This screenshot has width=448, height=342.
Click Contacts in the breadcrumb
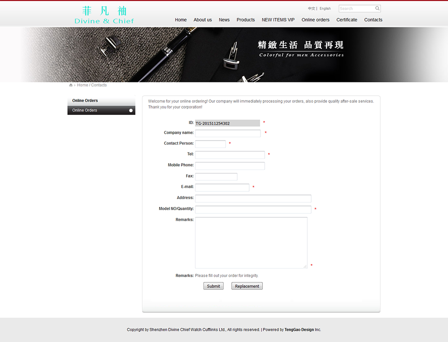(x=99, y=85)
